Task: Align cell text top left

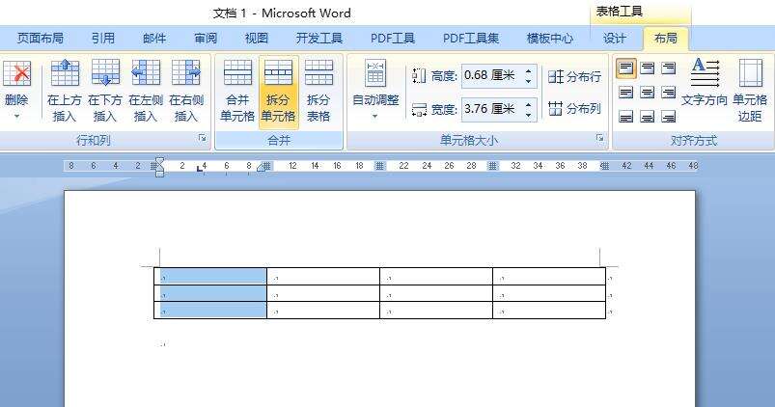Action: tap(625, 68)
